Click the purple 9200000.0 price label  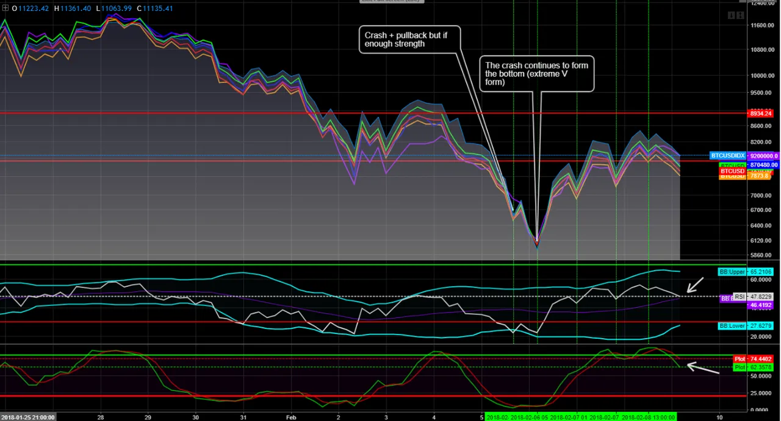point(763,156)
